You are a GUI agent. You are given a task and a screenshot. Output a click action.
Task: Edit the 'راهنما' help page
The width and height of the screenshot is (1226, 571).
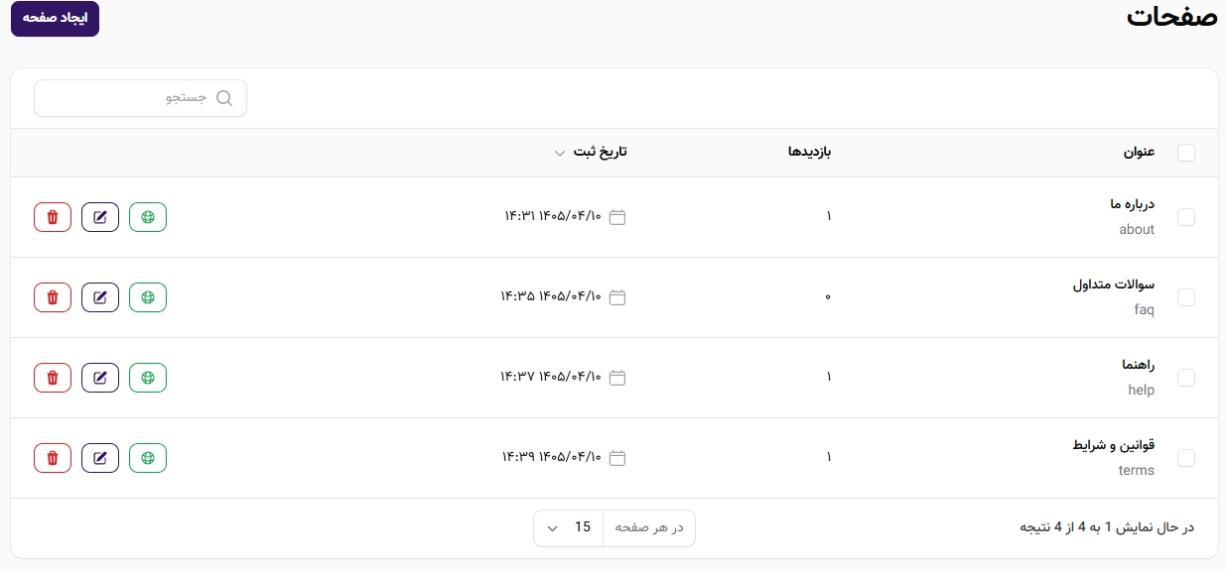[100, 378]
